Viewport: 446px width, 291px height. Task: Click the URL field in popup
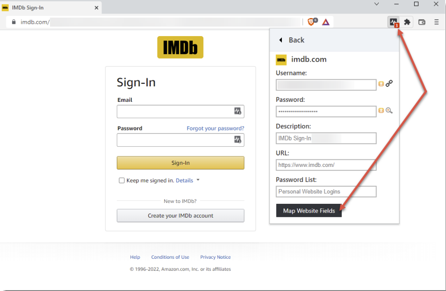point(326,165)
